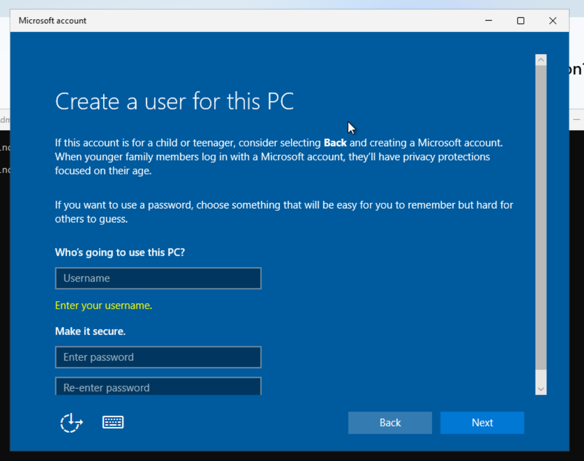
Task: Click the 'Create a user for this PC' heading
Action: click(174, 101)
